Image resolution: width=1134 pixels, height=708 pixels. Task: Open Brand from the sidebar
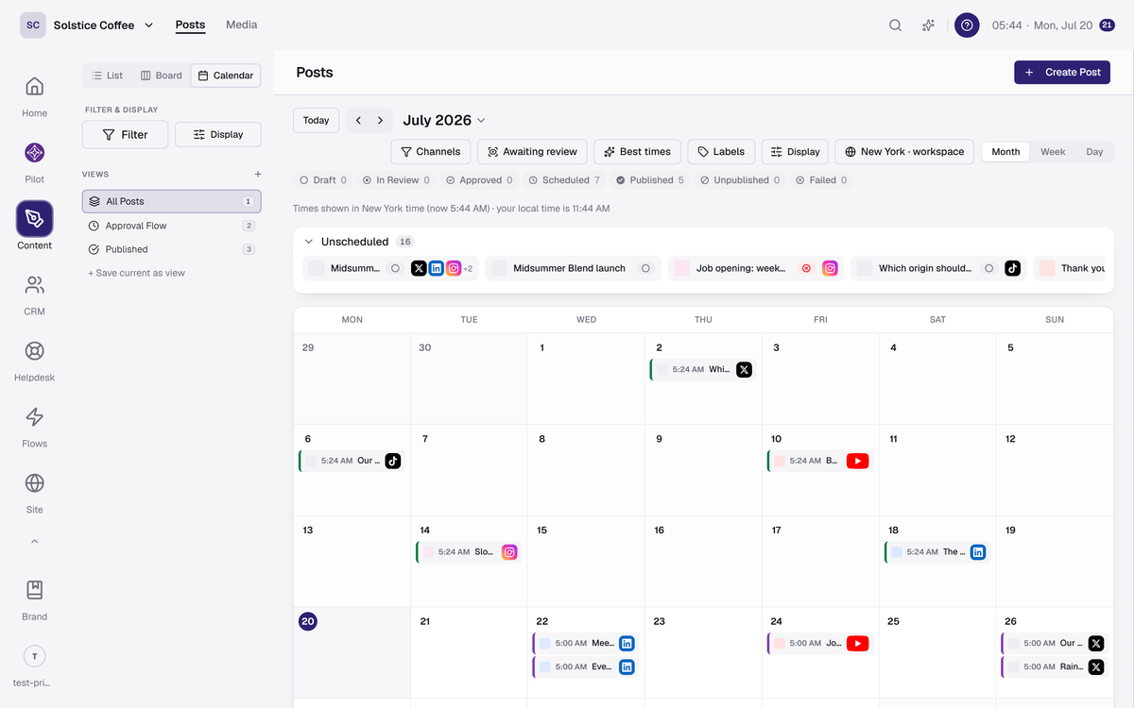(34, 599)
